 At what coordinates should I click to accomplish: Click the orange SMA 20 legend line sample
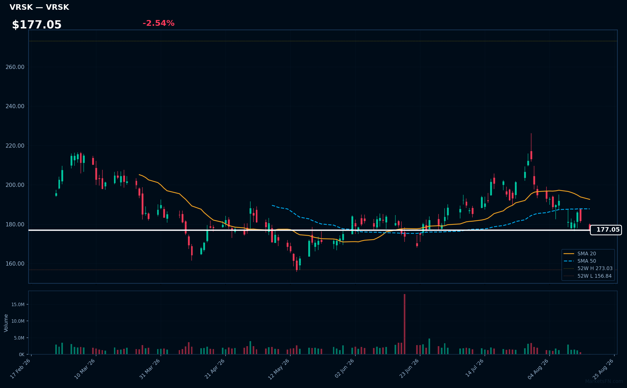coord(569,253)
